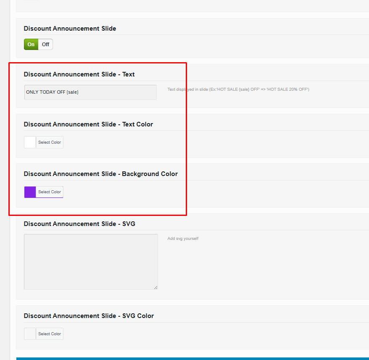Viewport: 369px width, 360px height.
Task: Click the blue bar at page bottom
Action: [192, 358]
